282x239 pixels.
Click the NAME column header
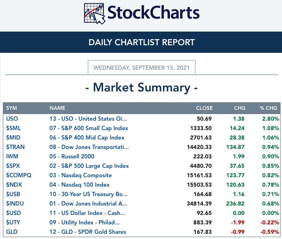pyautogui.click(x=57, y=108)
